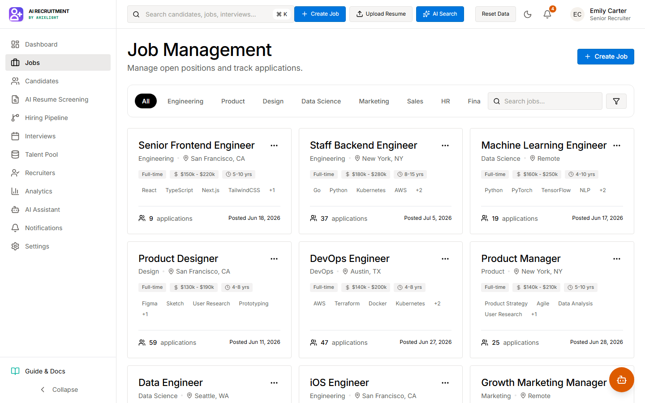Open options menu for iOS Engineer card
The width and height of the screenshot is (645, 403).
445,383
